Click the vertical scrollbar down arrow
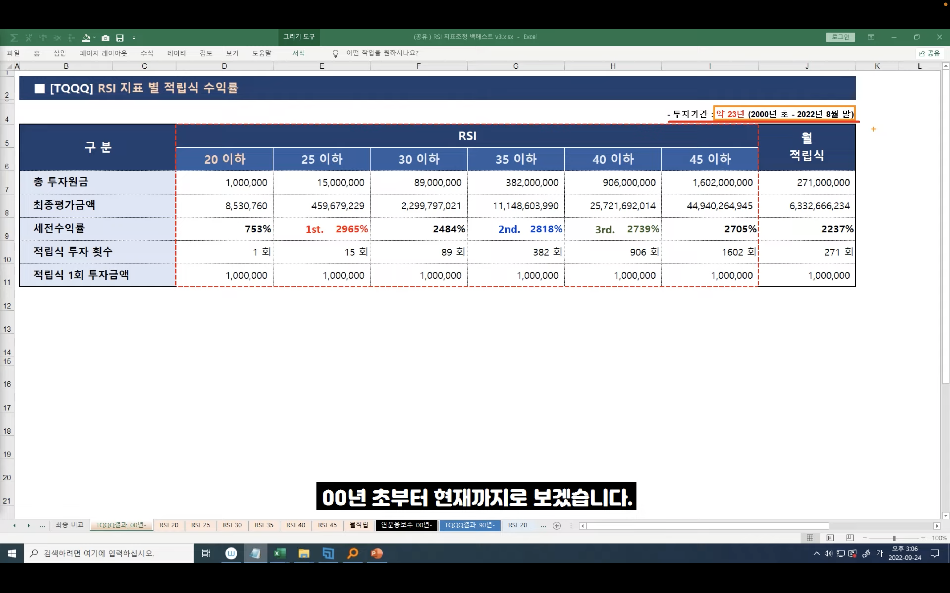950x593 pixels. click(x=946, y=516)
